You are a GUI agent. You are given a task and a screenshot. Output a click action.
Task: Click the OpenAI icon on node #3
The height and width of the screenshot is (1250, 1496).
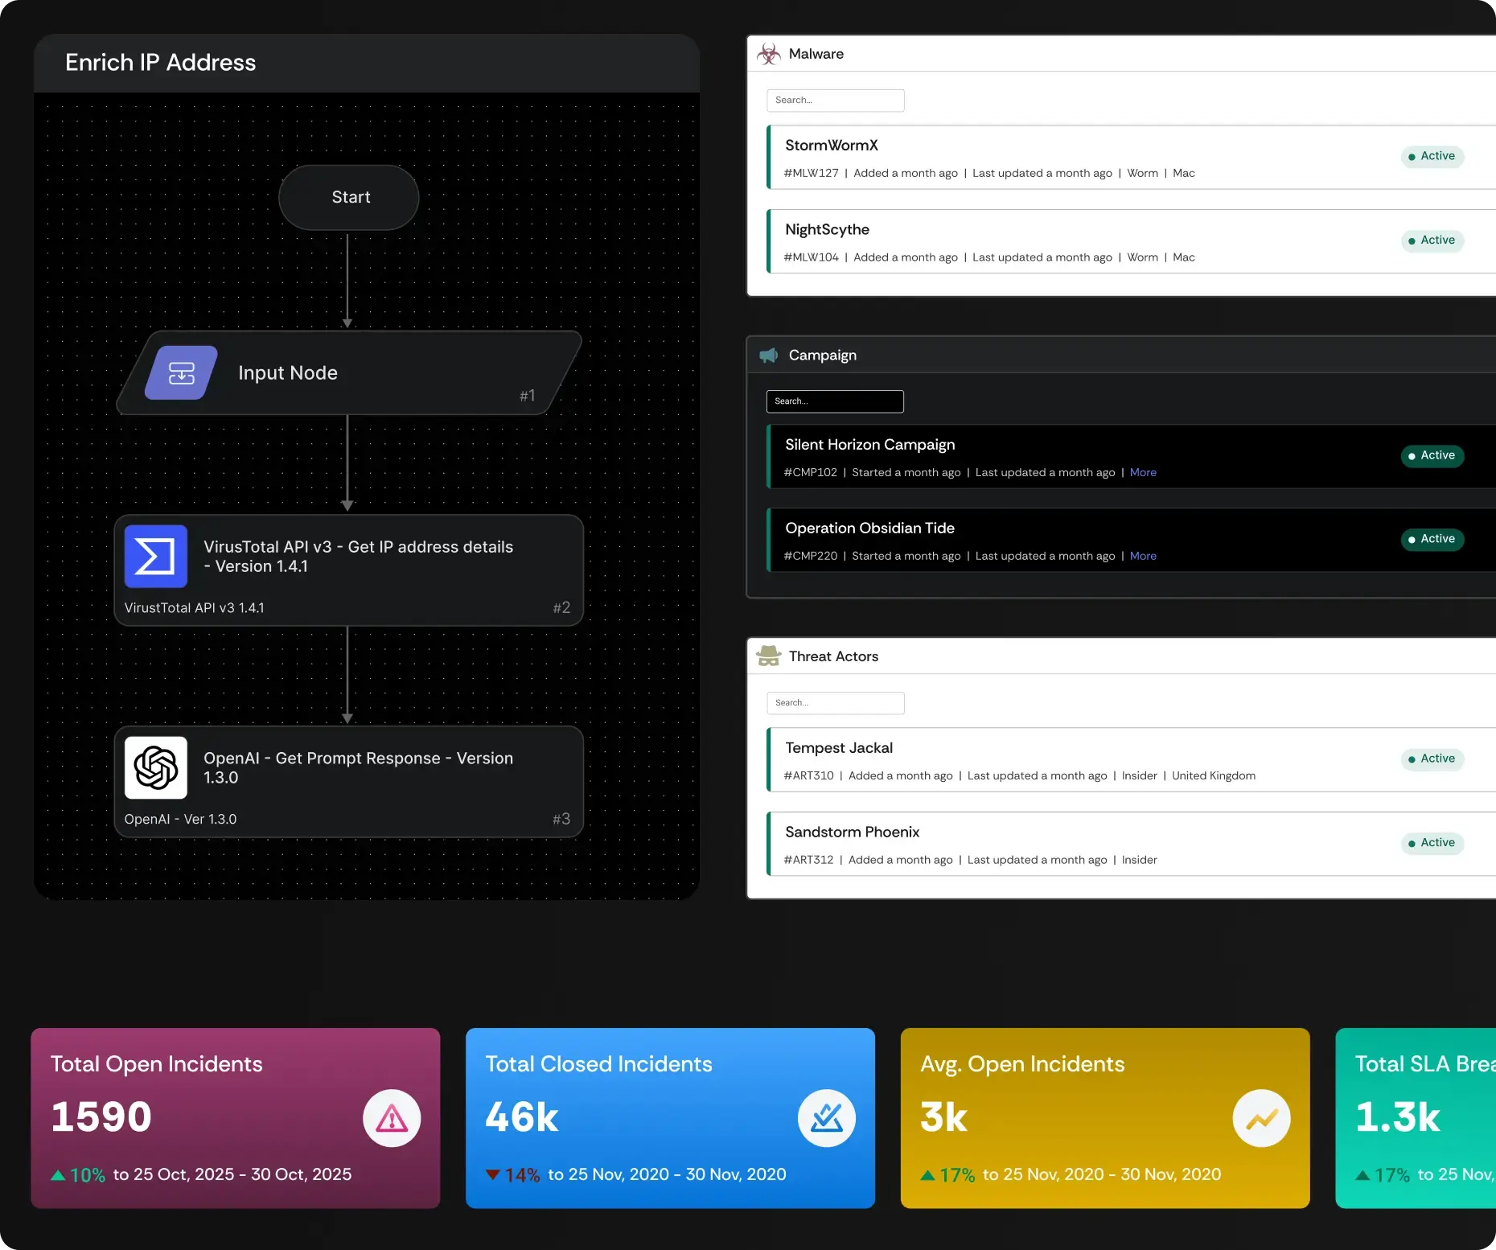click(x=155, y=768)
